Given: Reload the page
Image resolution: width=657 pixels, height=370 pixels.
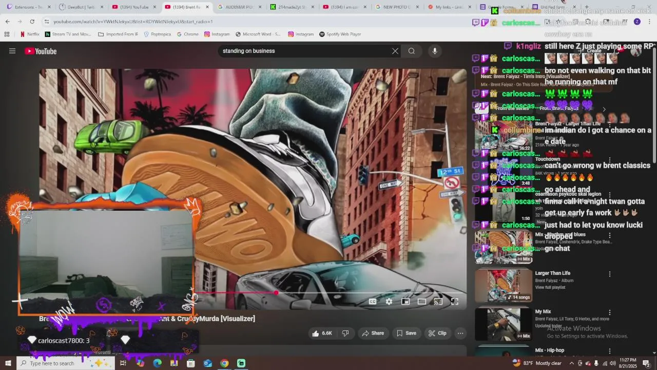Looking at the screenshot, I should (32, 22).
